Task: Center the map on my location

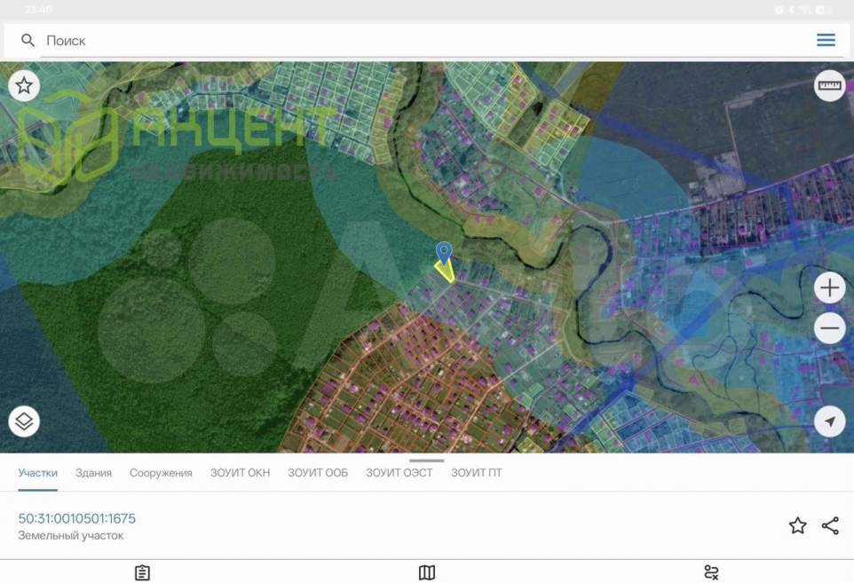Action: pyautogui.click(x=829, y=421)
